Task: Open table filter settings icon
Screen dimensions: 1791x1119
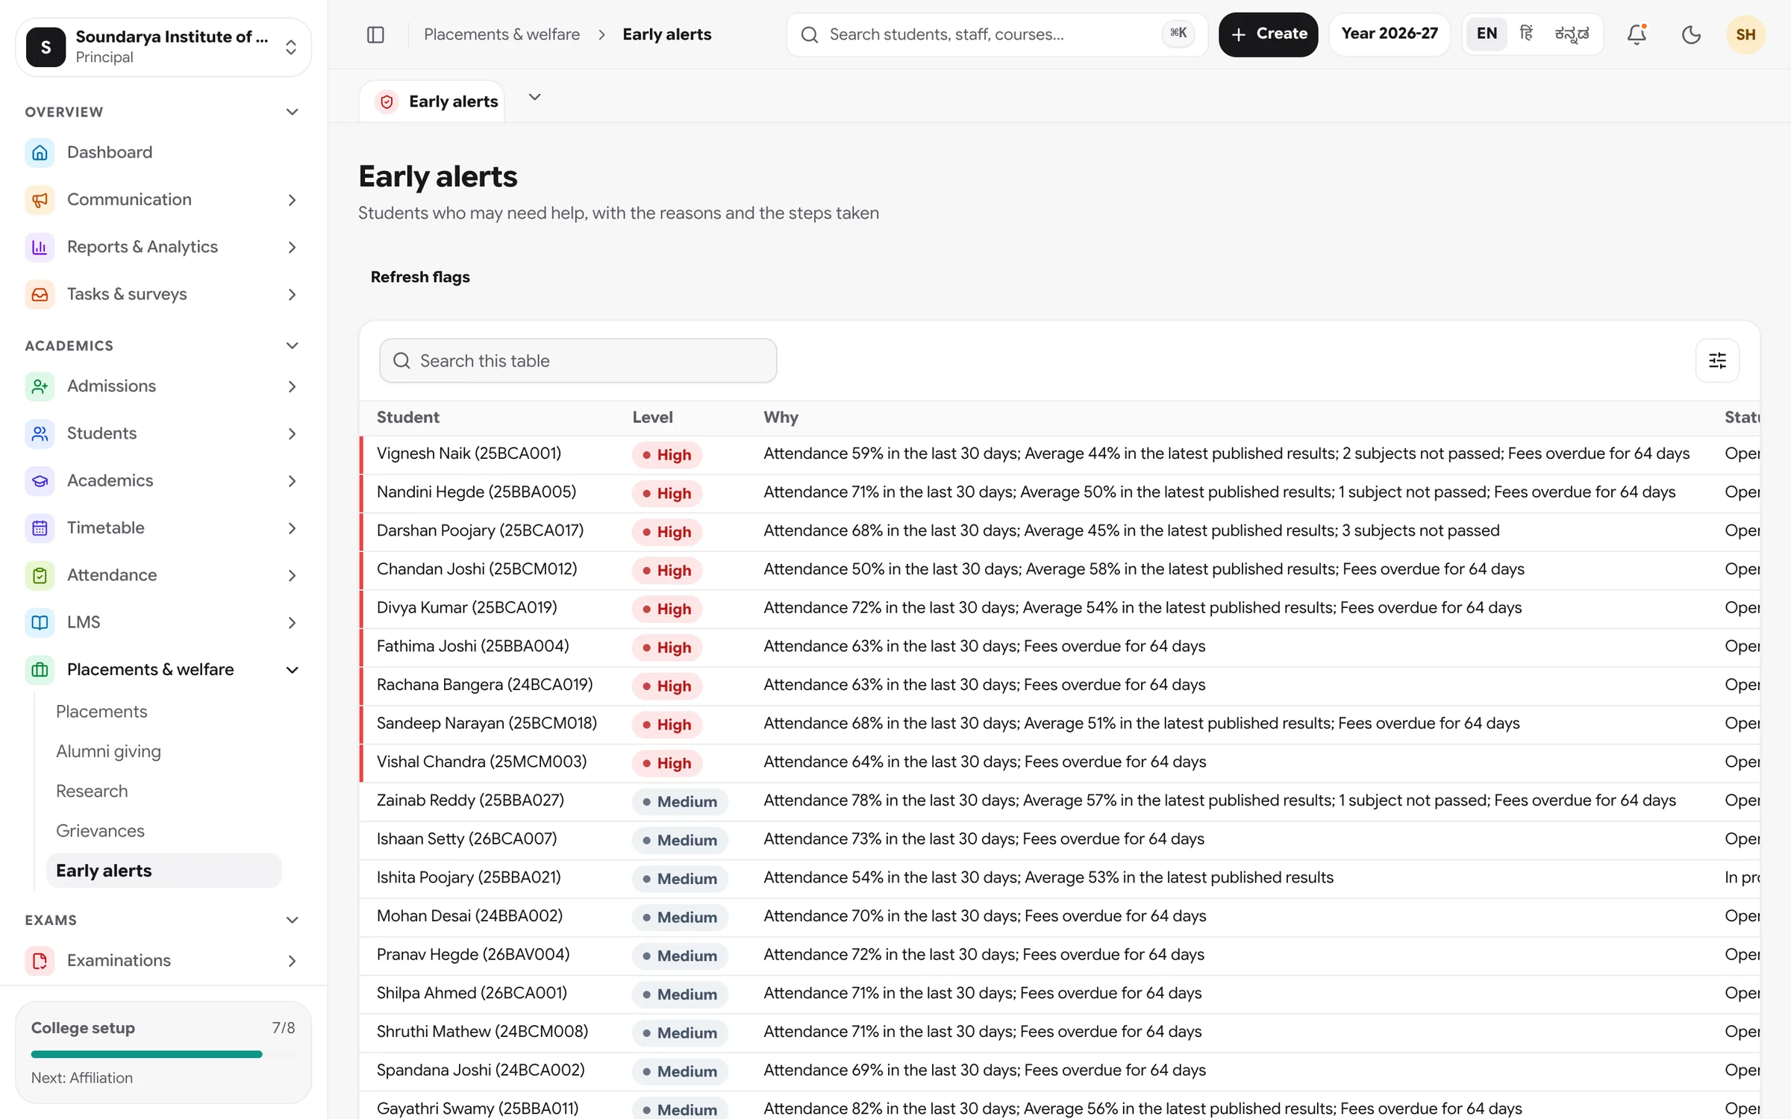Action: pos(1717,360)
